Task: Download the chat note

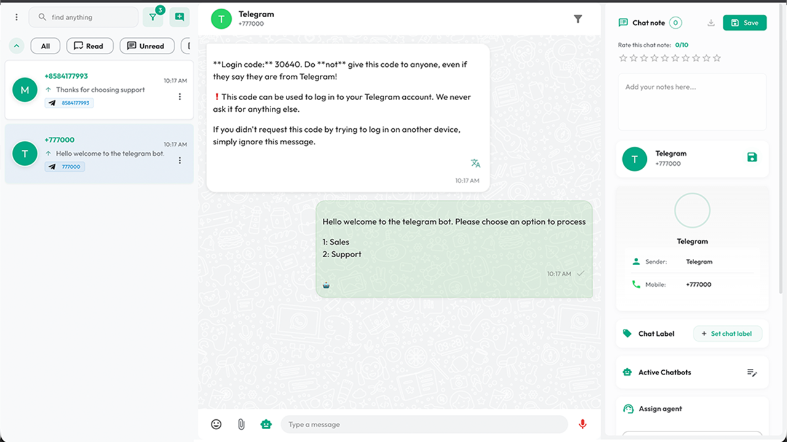Action: point(711,23)
